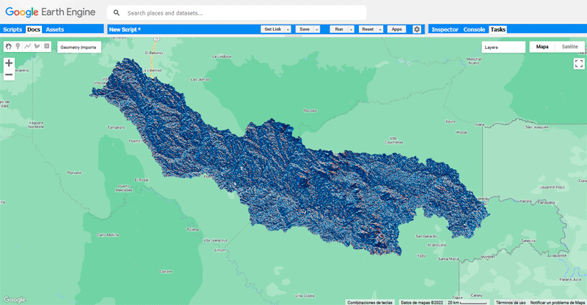Open the Tasks tab

498,29
